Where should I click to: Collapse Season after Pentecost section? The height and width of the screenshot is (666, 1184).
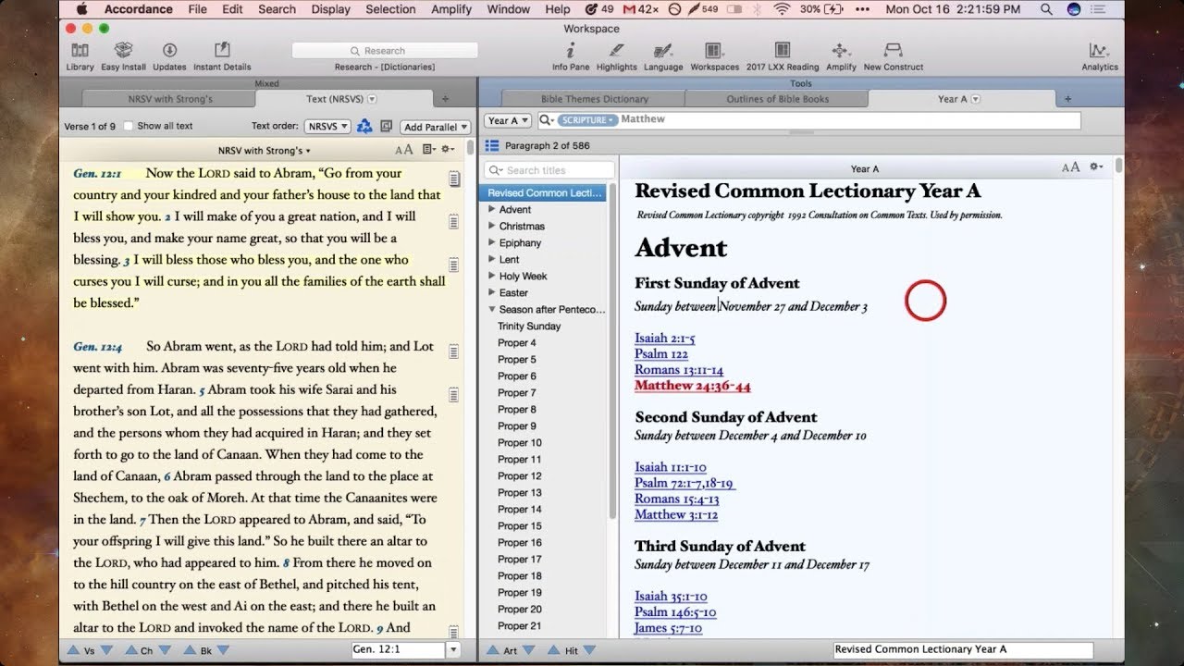492,310
